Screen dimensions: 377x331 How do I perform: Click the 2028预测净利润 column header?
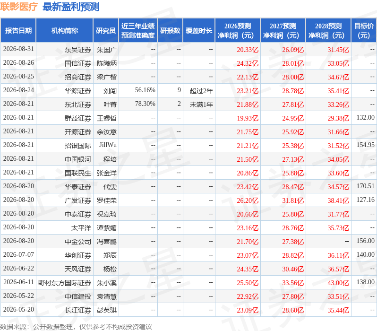[x=328, y=31]
